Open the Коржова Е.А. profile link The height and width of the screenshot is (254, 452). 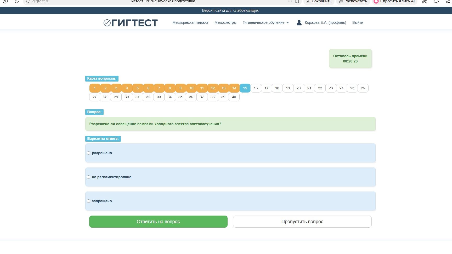pyautogui.click(x=321, y=23)
